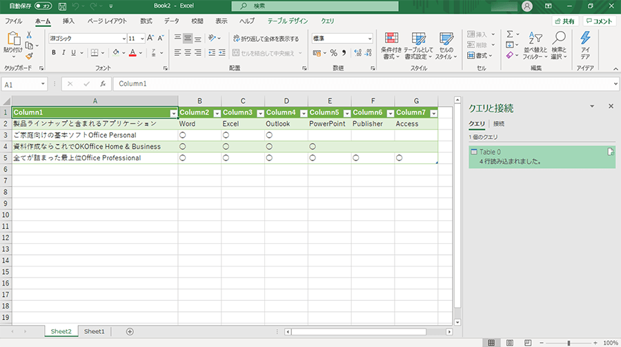Image resolution: width=621 pixels, height=347 pixels.
Task: Switch to Page Break Preview
Action: [x=528, y=343]
